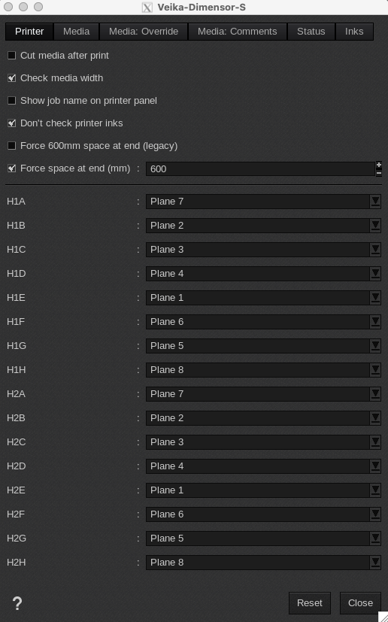The height and width of the screenshot is (622, 388).
Task: Toggle Don't check printer inks checkbox
Action: [12, 123]
